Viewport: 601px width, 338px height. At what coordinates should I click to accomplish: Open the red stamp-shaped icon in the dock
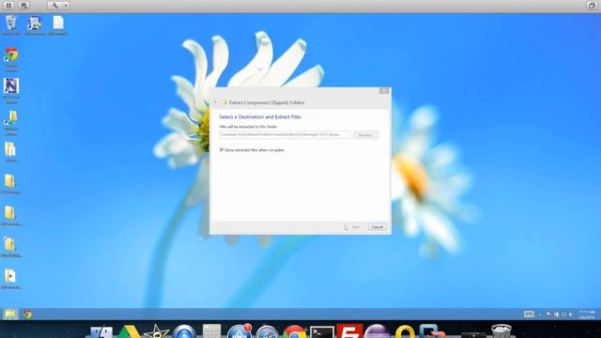(x=349, y=331)
